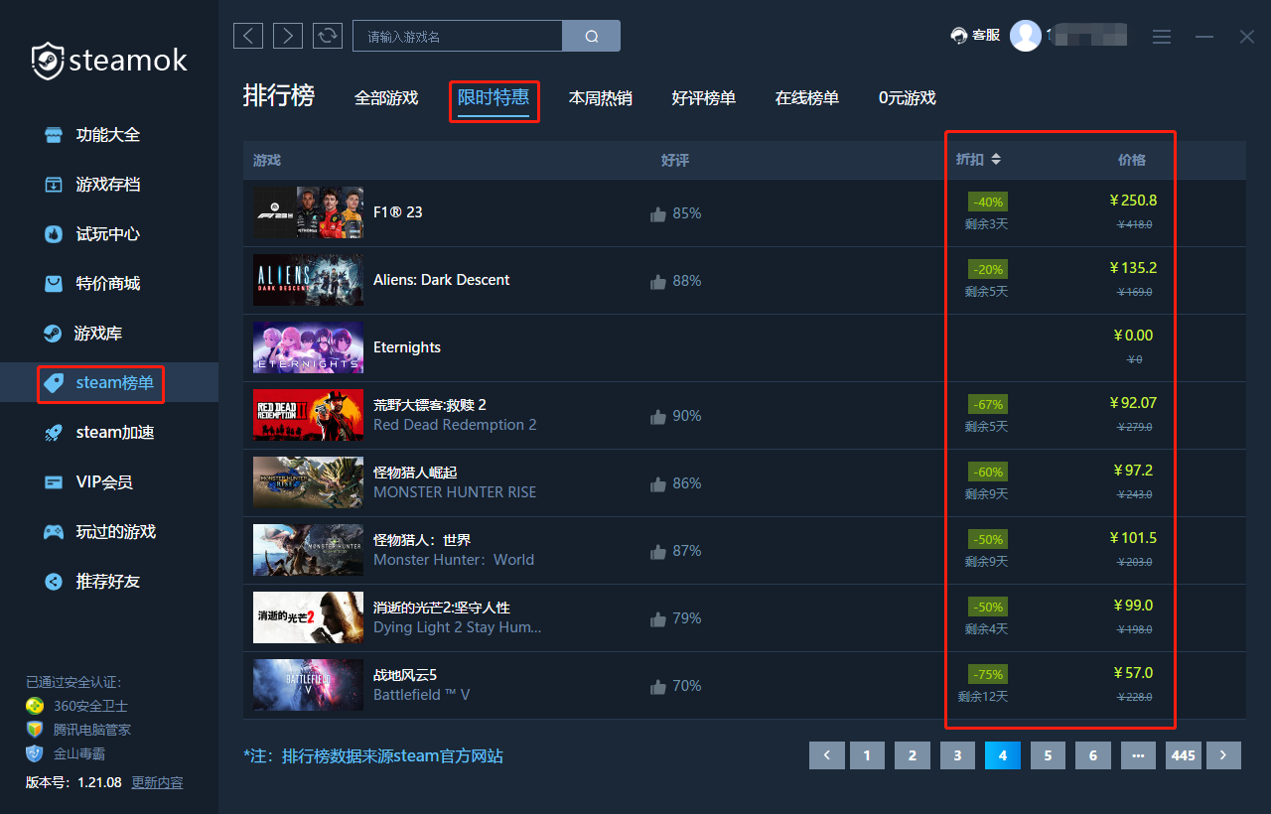Viewport: 1271px width, 814px height.
Task: Go to page 3
Action: 957,755
